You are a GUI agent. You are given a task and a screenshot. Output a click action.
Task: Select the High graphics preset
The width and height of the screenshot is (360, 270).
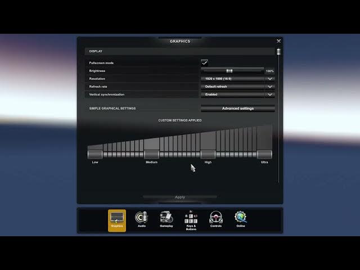[208, 155]
